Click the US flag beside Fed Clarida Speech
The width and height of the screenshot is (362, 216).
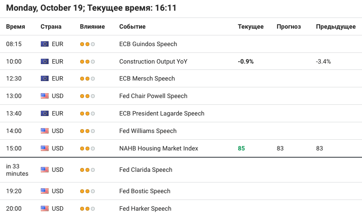coord(45,170)
